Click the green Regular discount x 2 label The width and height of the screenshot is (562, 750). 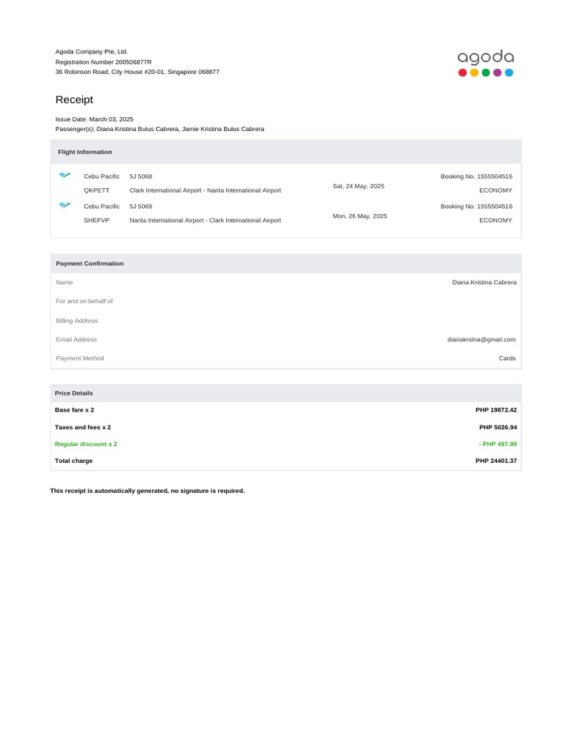(x=86, y=444)
